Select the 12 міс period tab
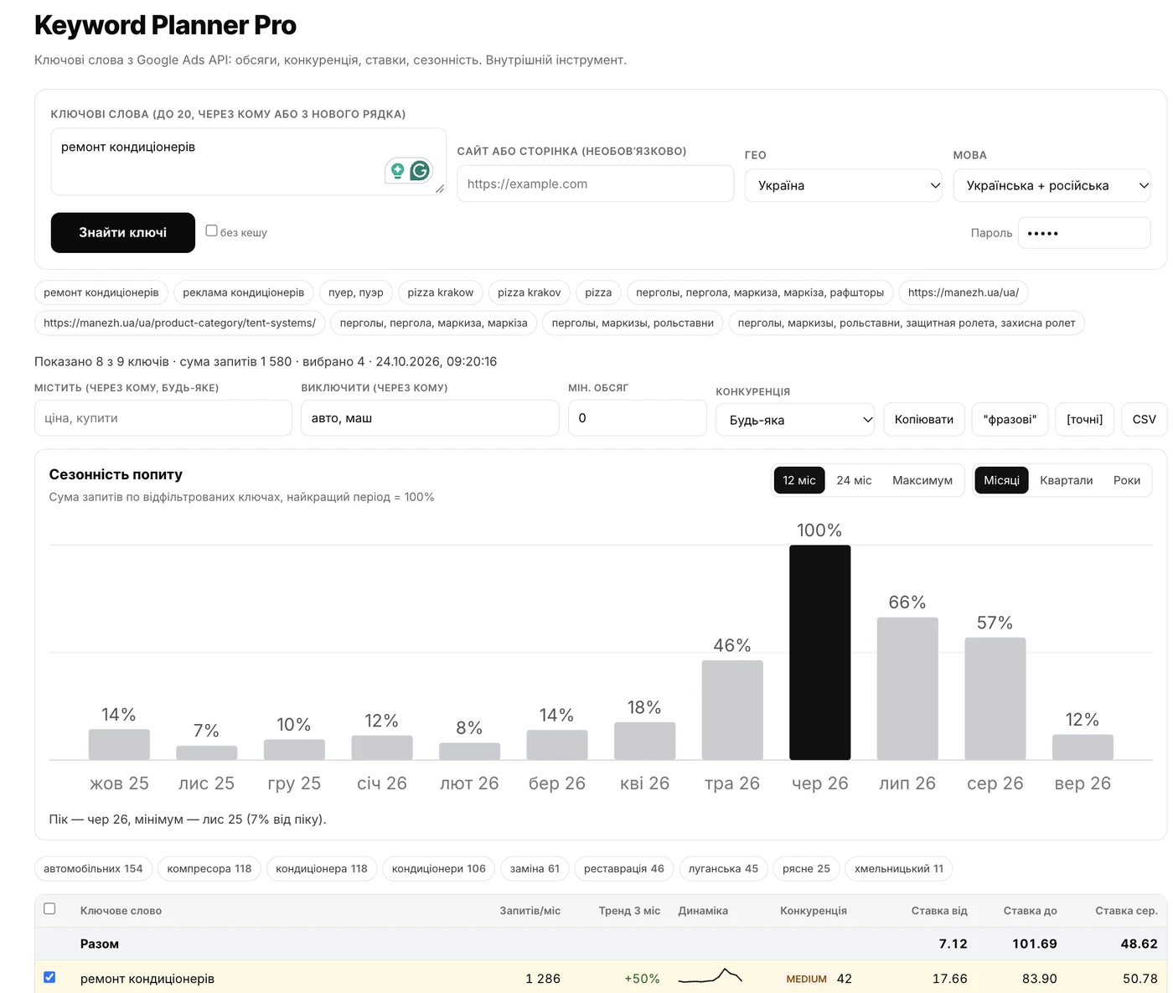 tap(799, 480)
